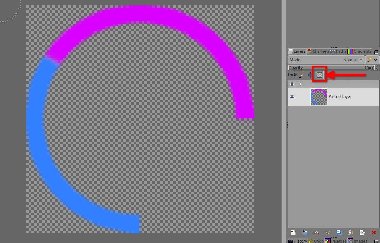The height and width of the screenshot is (243, 380).
Task: Switch to the Paths tab
Action: pos(338,51)
